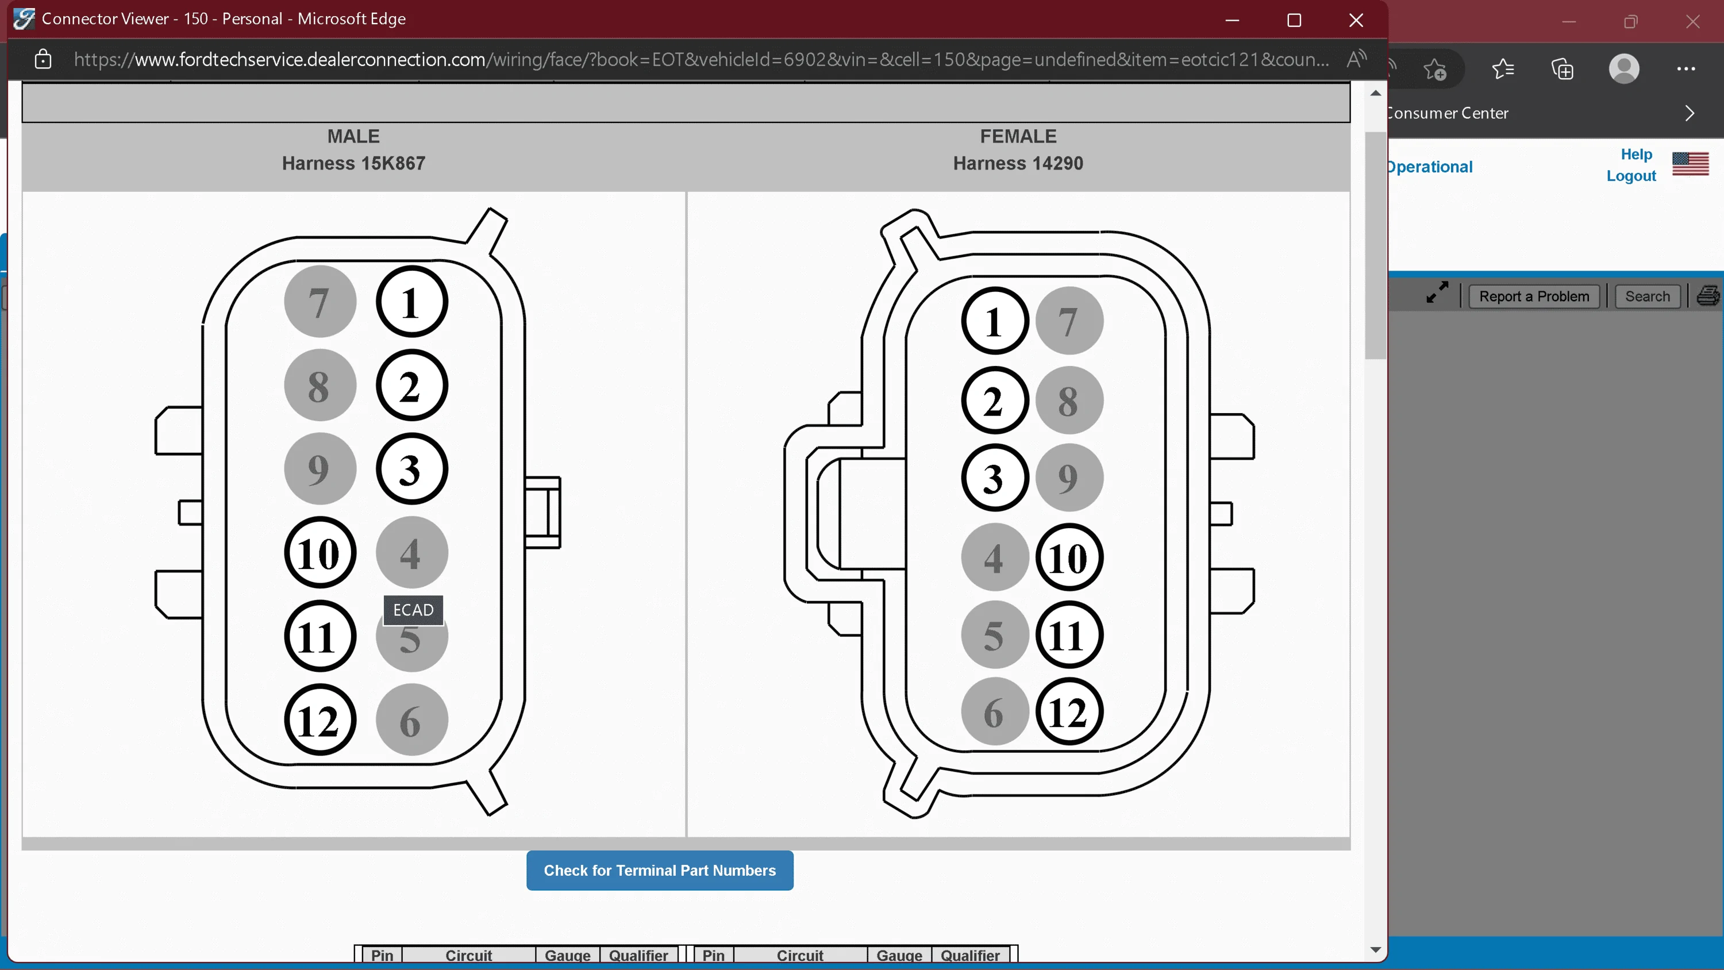Image resolution: width=1724 pixels, height=970 pixels.
Task: Add this page to favorites star icon
Action: 1436,69
